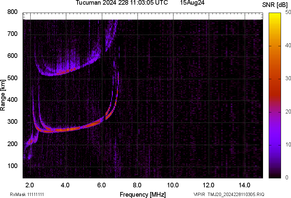Click the Range [km] axis label

click(3, 96)
